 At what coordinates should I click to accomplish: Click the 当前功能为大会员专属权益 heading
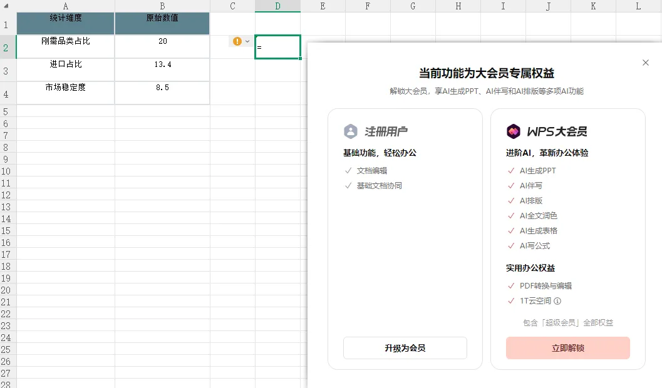(x=487, y=73)
